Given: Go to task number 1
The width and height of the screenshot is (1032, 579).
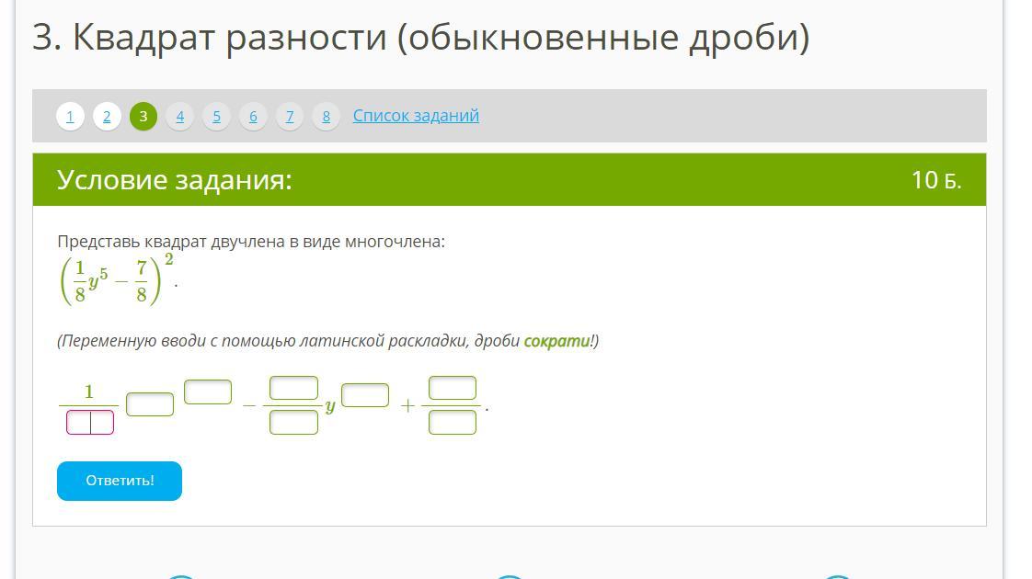Looking at the screenshot, I should pyautogui.click(x=71, y=117).
